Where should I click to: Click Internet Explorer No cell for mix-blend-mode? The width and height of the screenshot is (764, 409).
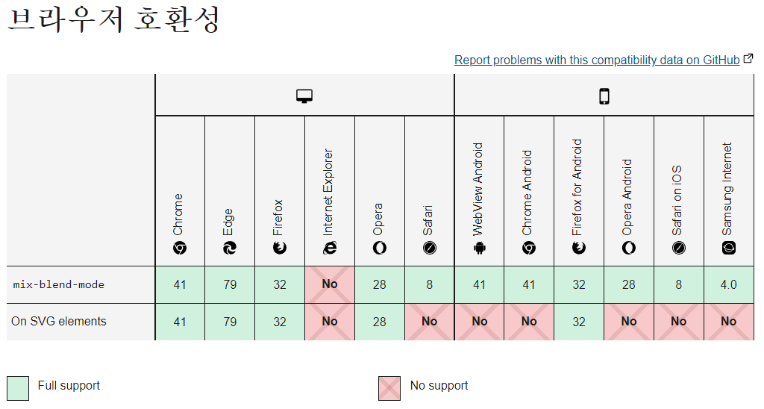[x=330, y=284]
